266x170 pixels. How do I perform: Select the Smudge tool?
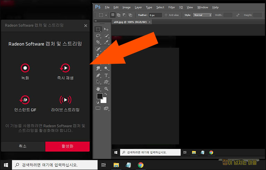pyautogui.click(x=98, y=68)
